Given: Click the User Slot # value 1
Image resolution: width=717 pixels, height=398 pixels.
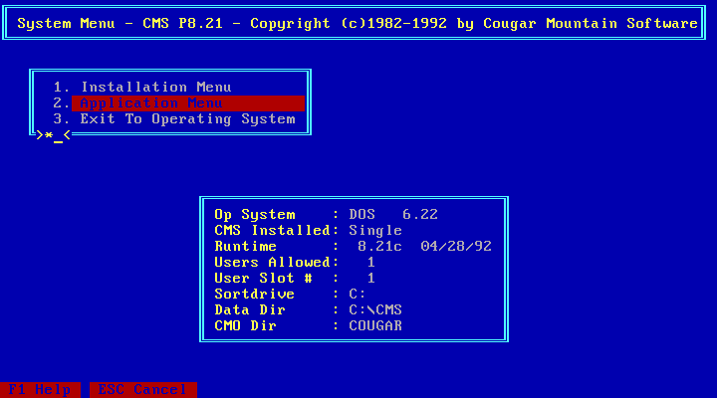Looking at the screenshot, I should [370, 279].
